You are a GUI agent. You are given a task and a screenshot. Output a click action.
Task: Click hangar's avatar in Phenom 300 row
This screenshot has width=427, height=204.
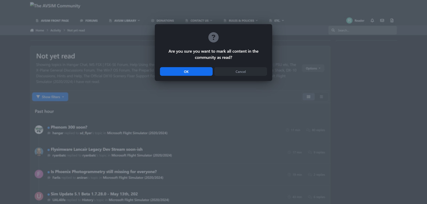click(39, 129)
